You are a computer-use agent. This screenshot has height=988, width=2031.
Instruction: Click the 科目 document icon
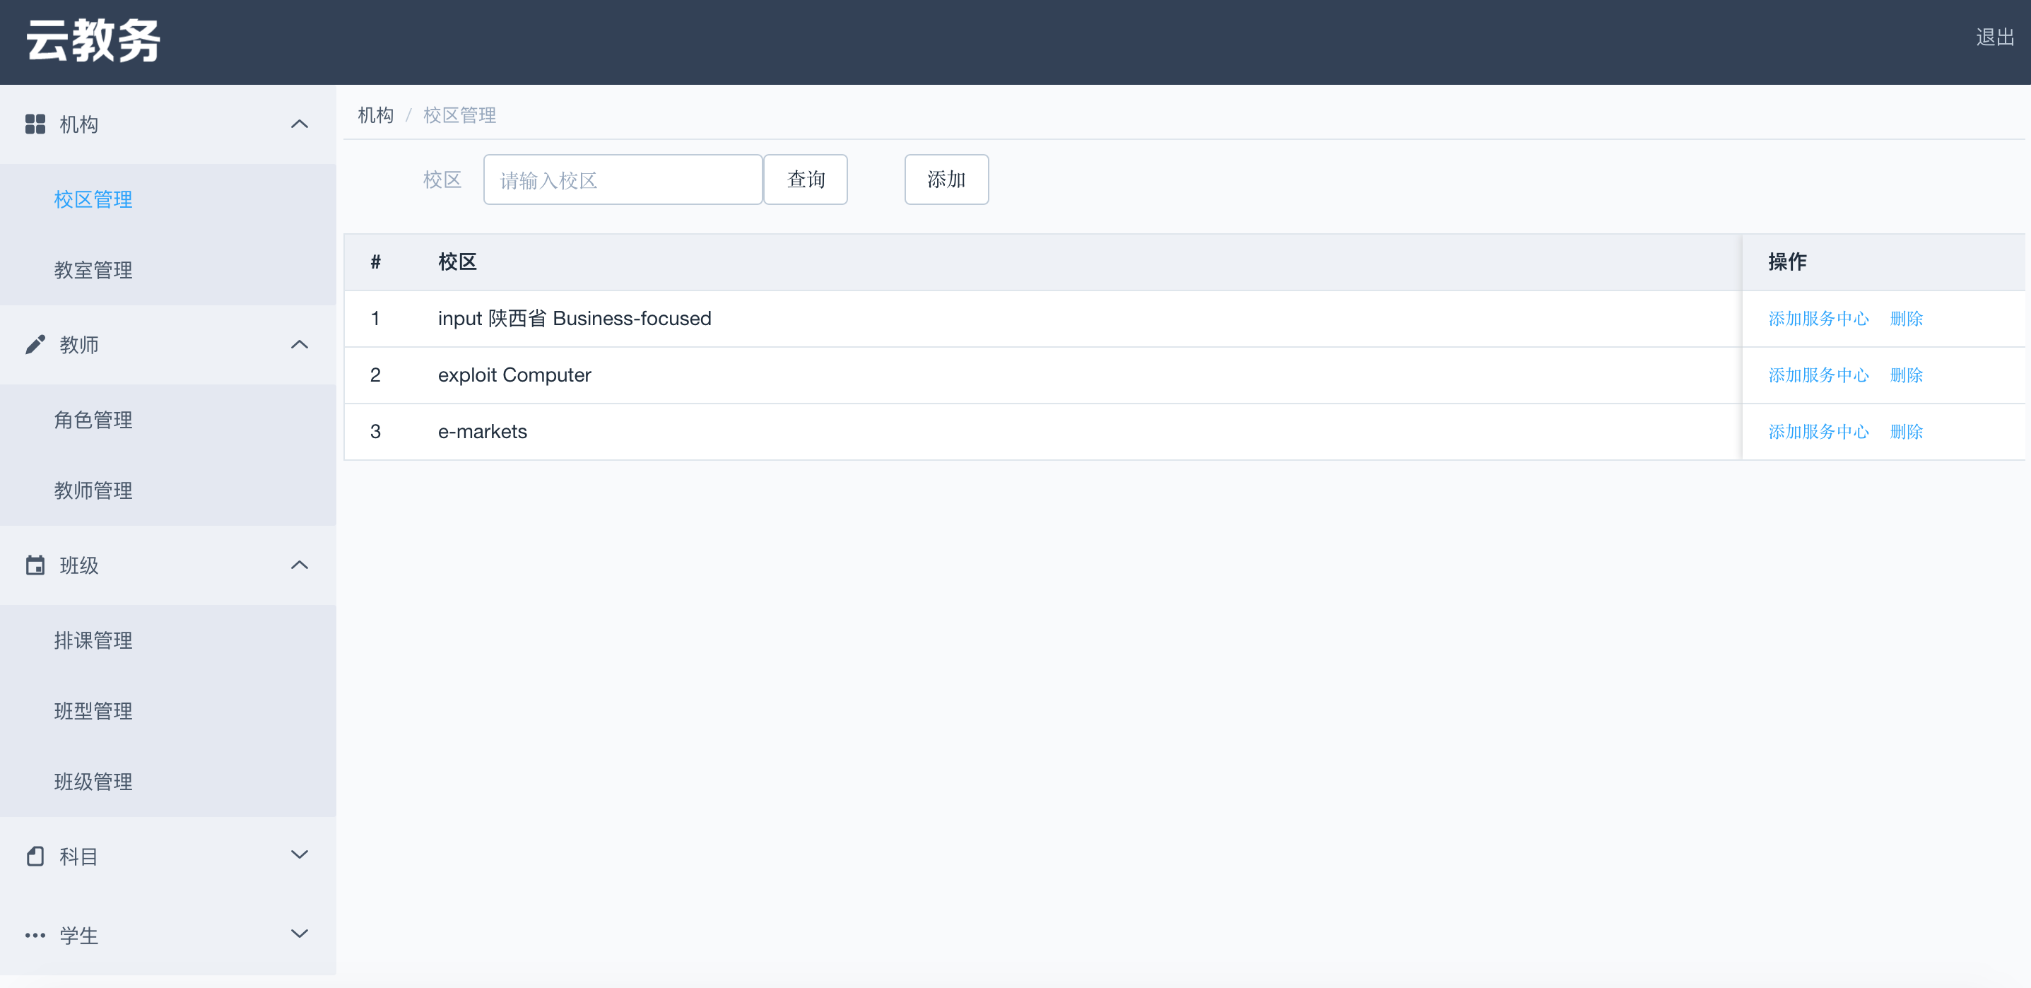point(35,856)
